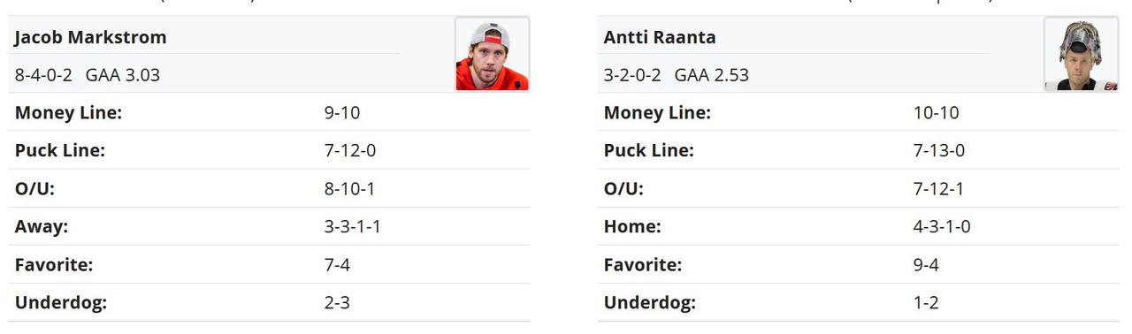
Task: Click Raanta's O/U 7-12-1 record
Action: [939, 189]
